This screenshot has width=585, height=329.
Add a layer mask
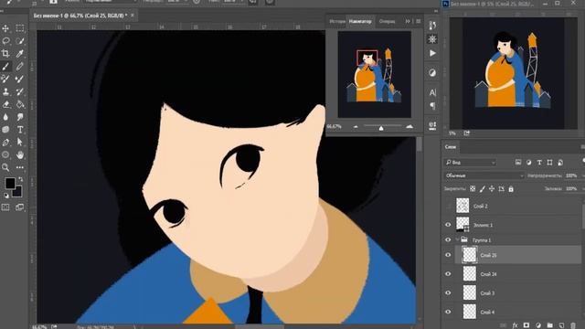pyautogui.click(x=526, y=325)
